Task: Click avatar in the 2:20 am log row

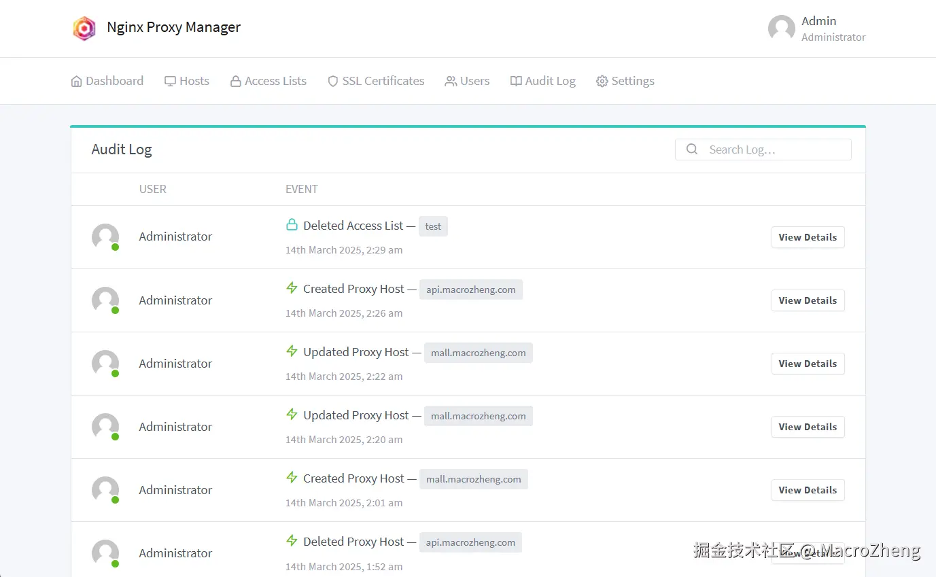Action: pos(105,427)
